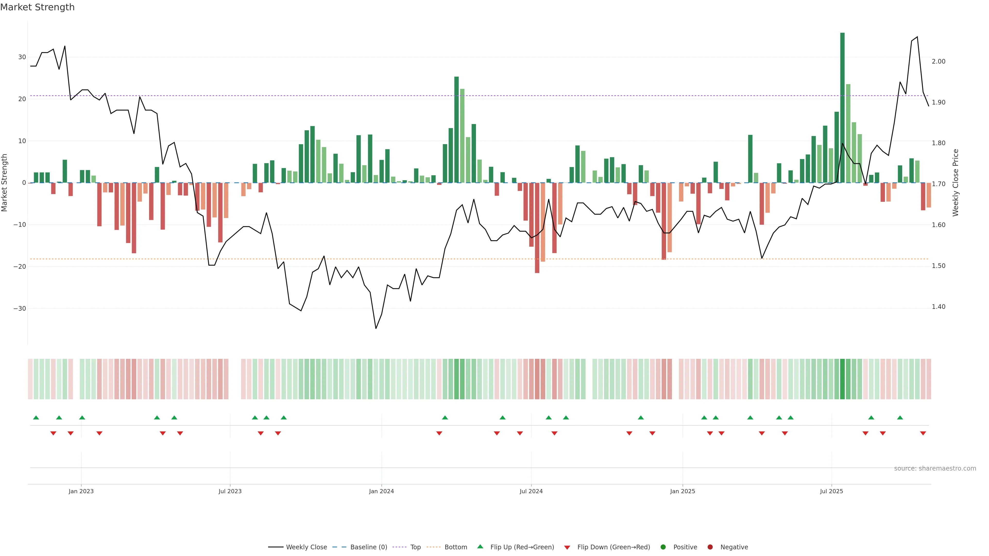Click the 2.00 right axis tick label

point(938,62)
